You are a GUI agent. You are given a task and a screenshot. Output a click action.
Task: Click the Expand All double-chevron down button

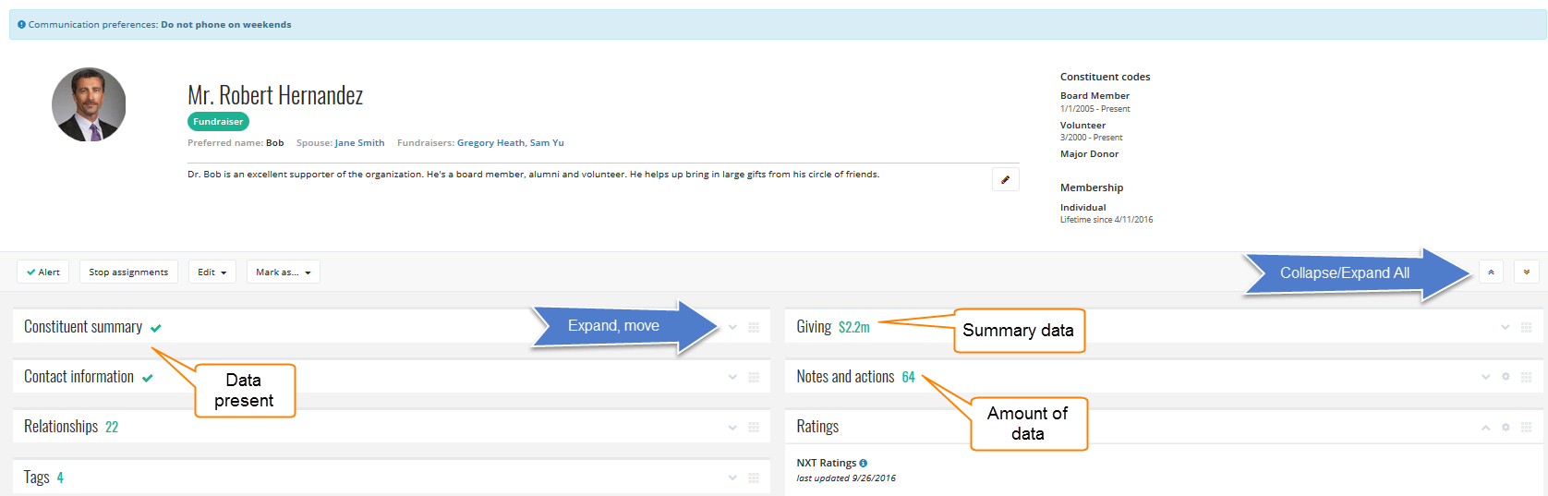pos(1526,272)
